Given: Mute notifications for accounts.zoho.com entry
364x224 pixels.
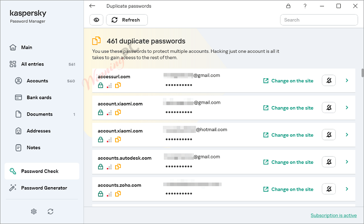Looking at the screenshot, I should [329, 189].
